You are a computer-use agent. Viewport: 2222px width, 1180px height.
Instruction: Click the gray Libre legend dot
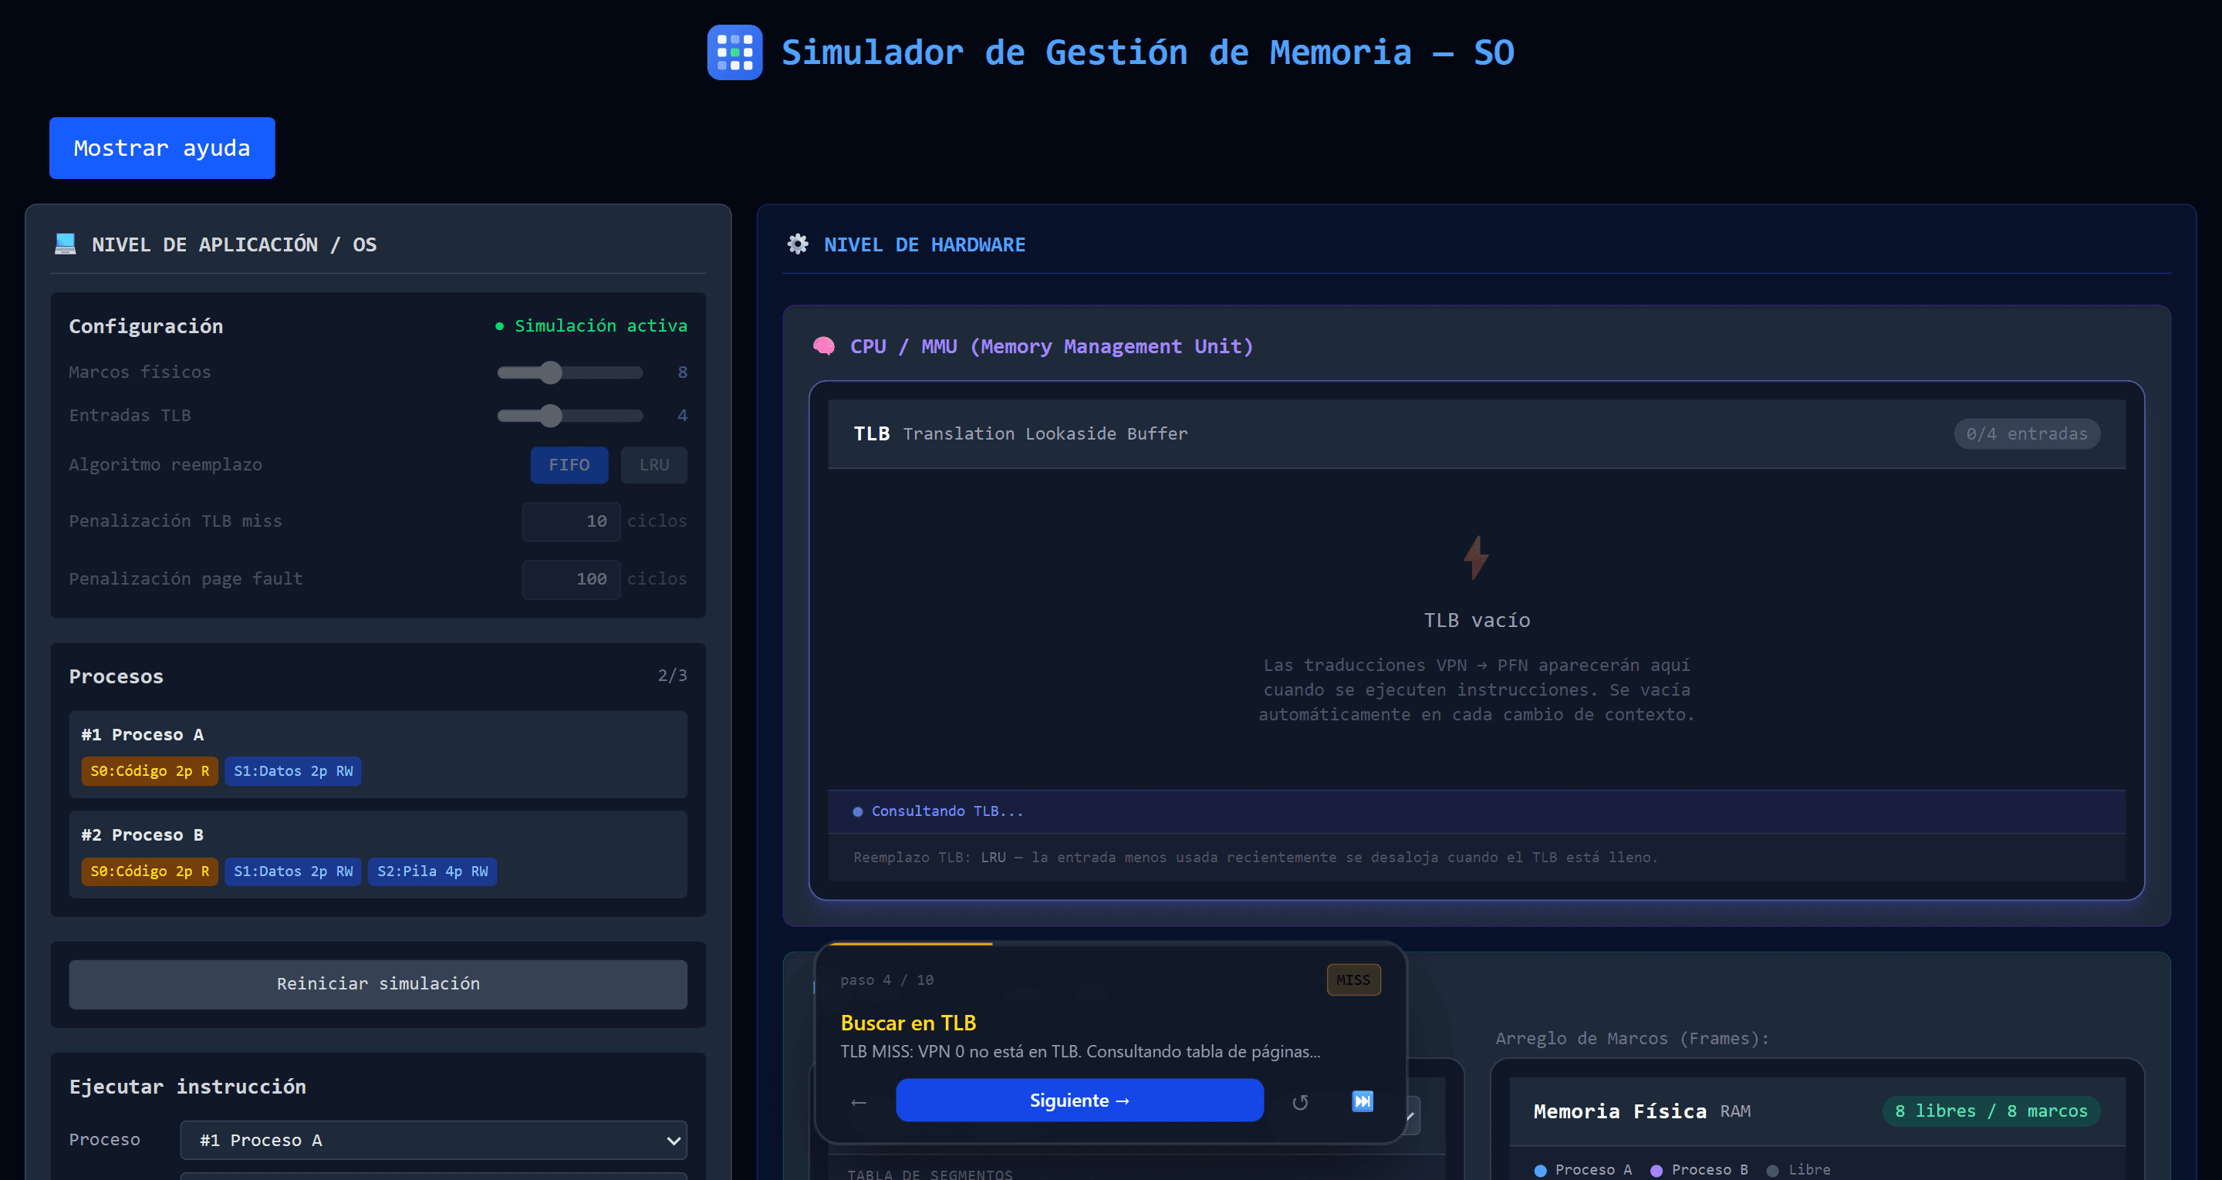[x=1773, y=1171]
